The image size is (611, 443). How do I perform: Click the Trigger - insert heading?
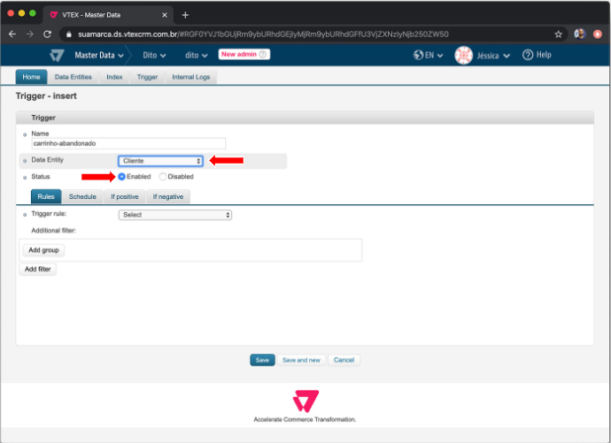pos(46,95)
